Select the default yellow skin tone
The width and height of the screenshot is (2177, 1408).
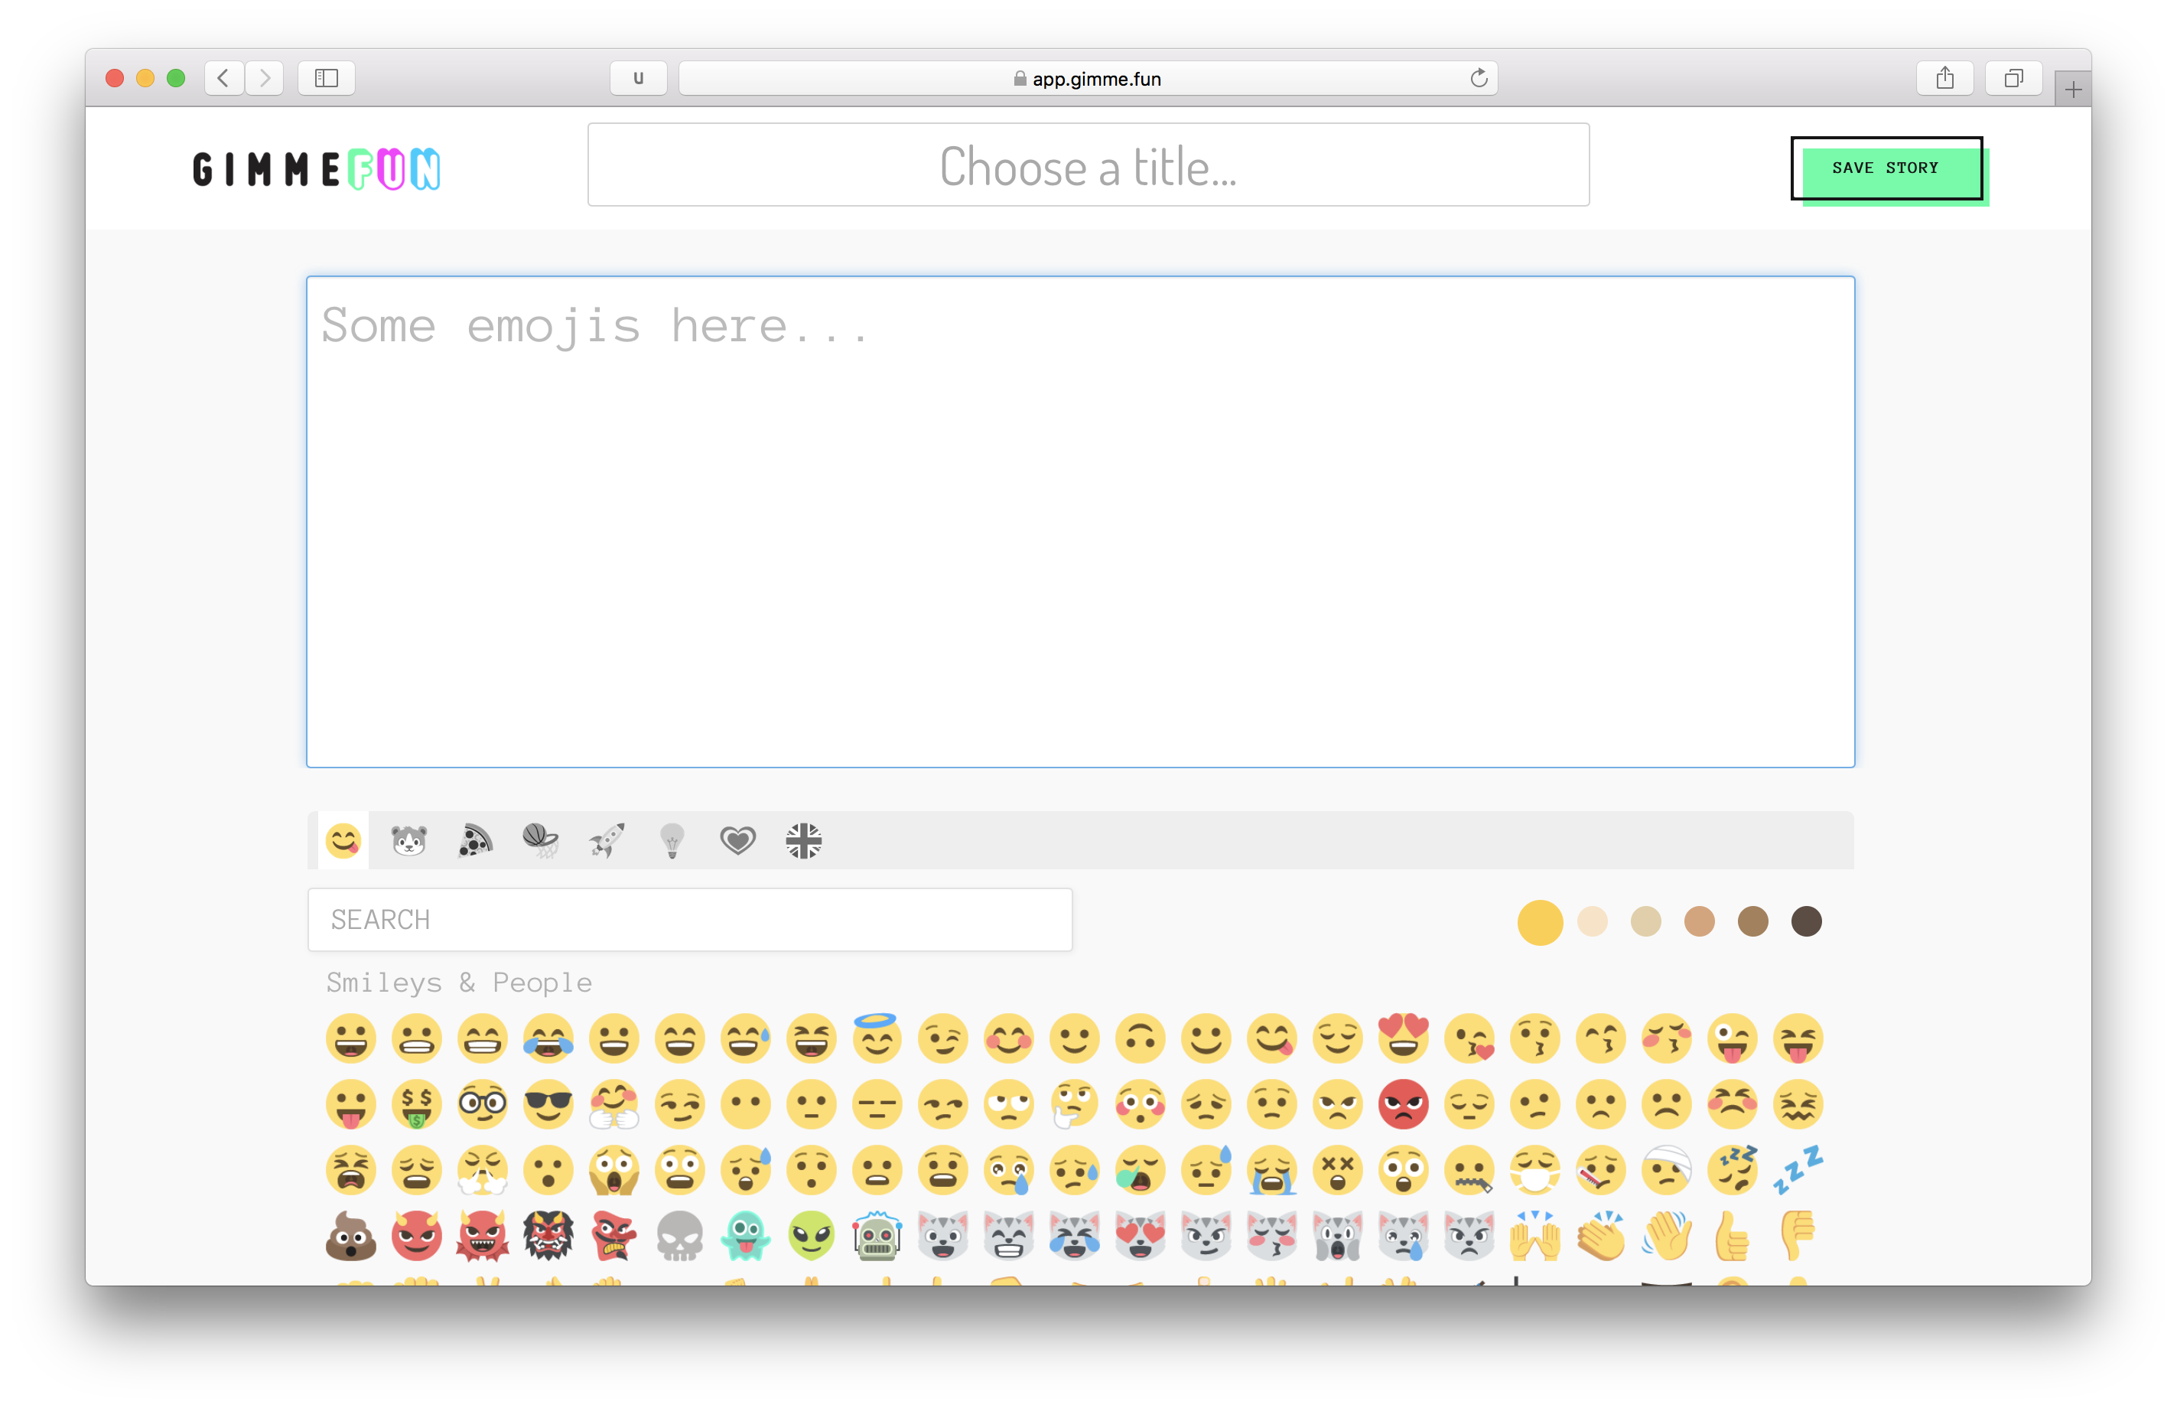[x=1540, y=921]
